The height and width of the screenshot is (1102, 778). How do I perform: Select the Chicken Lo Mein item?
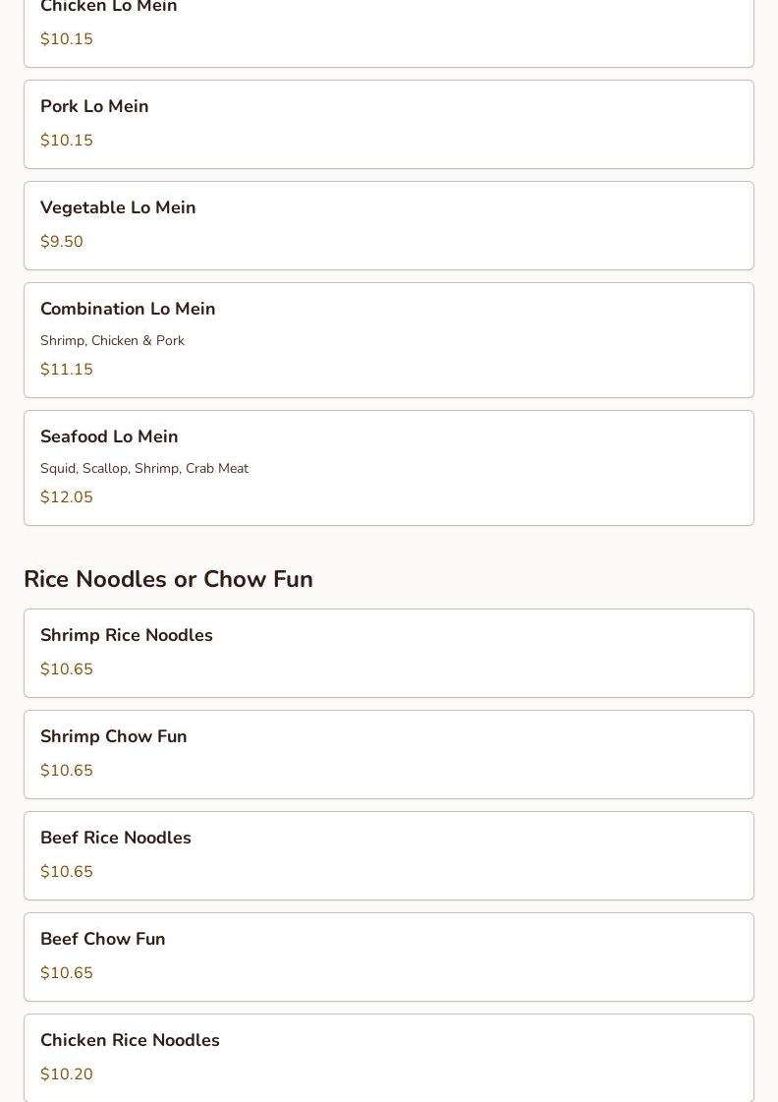[x=389, y=33]
